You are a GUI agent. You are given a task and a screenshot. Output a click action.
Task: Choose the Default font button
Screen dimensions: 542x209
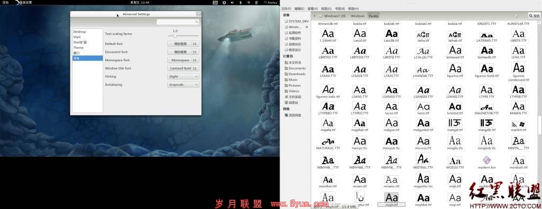pos(183,44)
